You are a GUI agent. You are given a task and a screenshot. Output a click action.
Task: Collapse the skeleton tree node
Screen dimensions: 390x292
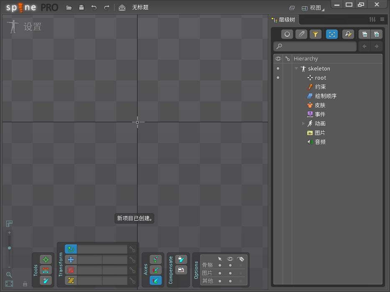coord(296,68)
